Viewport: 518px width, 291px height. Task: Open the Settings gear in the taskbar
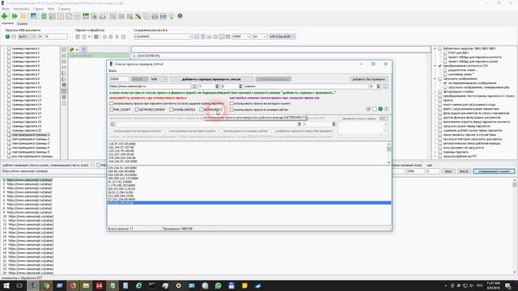coord(178,285)
